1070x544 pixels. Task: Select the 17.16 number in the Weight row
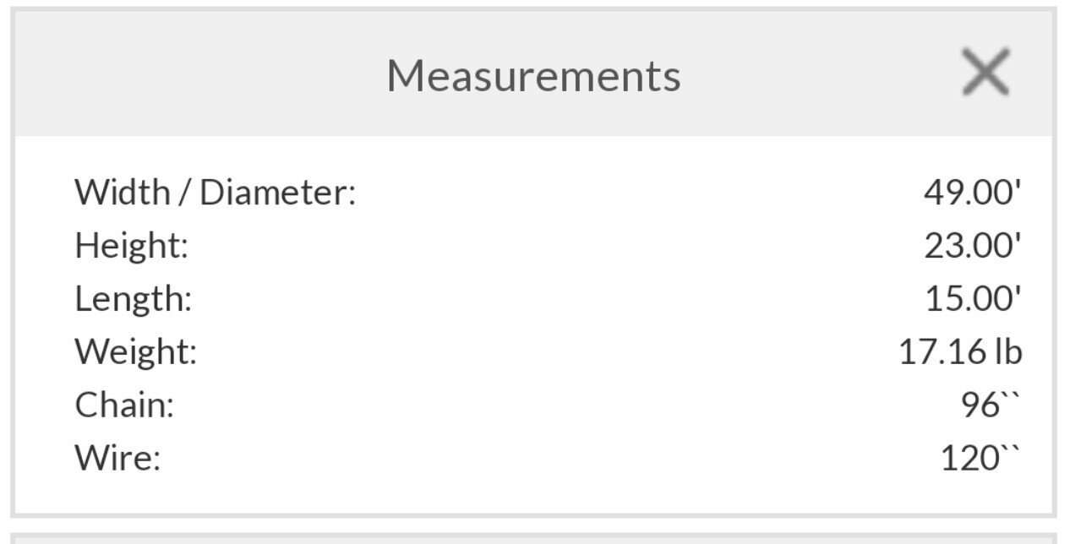click(941, 351)
